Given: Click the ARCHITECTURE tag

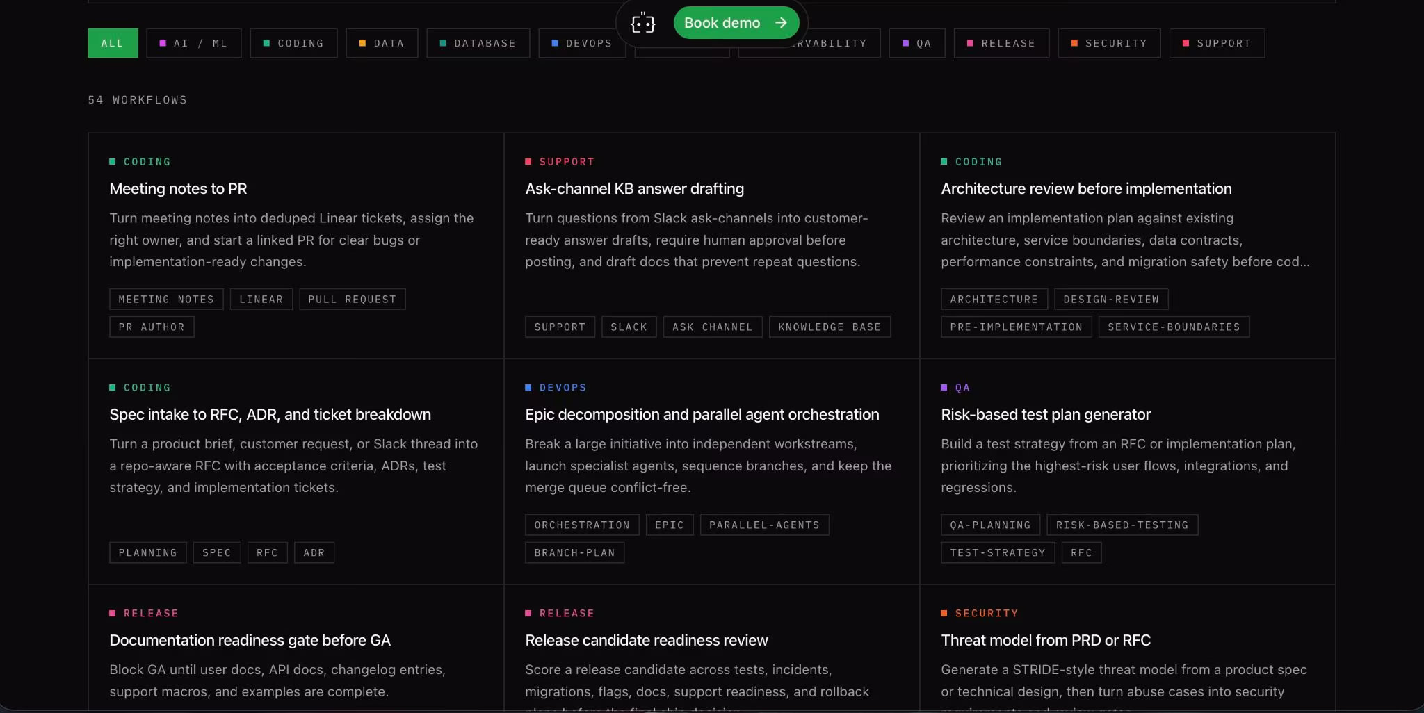Looking at the screenshot, I should tap(994, 300).
